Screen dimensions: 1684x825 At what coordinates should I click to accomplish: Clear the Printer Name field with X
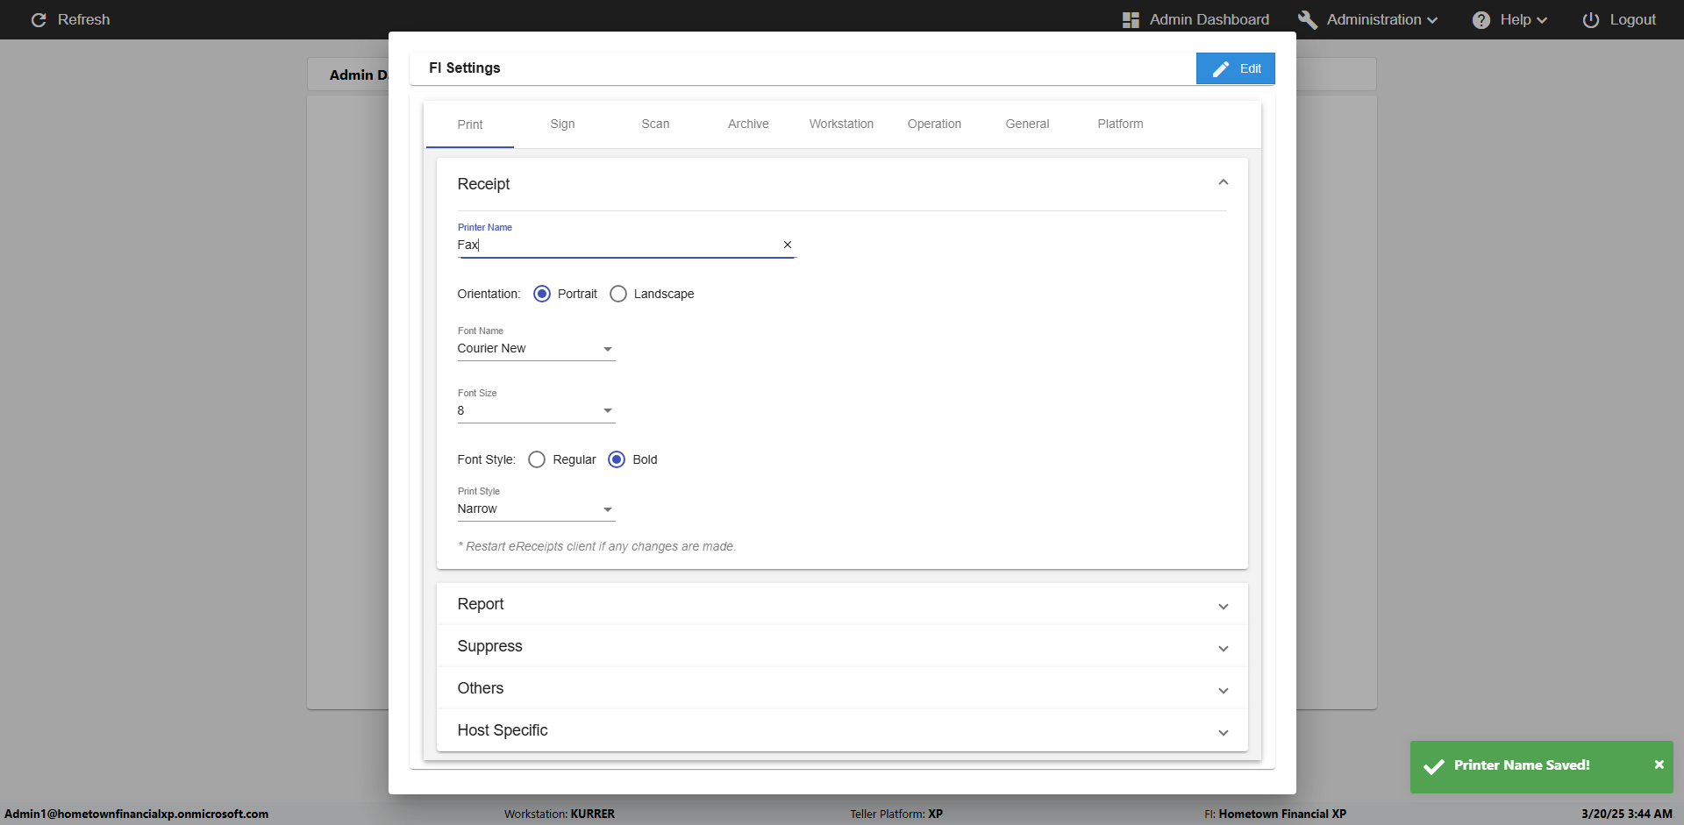pyautogui.click(x=787, y=245)
